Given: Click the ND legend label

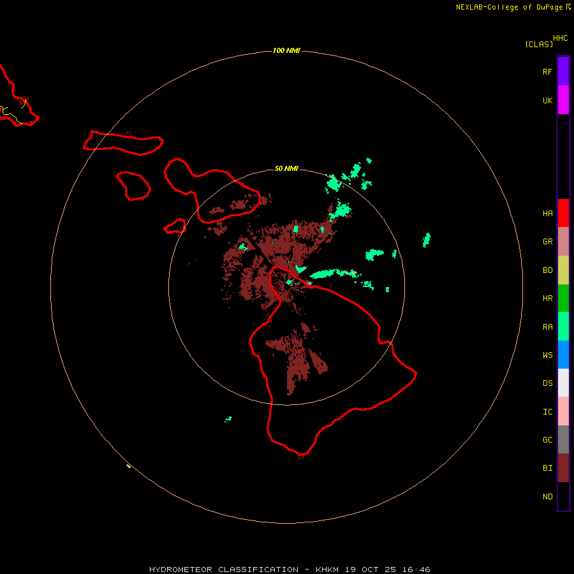Looking at the screenshot, I should (x=547, y=497).
